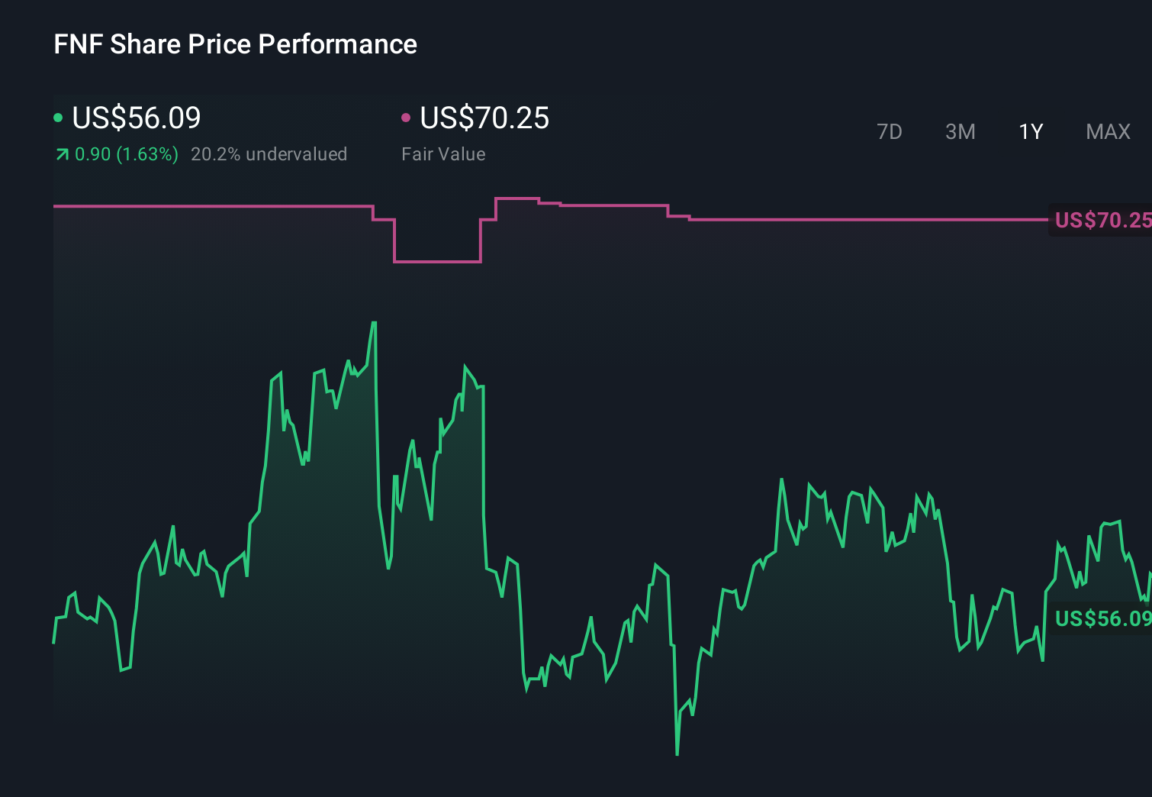
Task: Select the US$70.25 fair value line marker
Action: coord(1101,221)
